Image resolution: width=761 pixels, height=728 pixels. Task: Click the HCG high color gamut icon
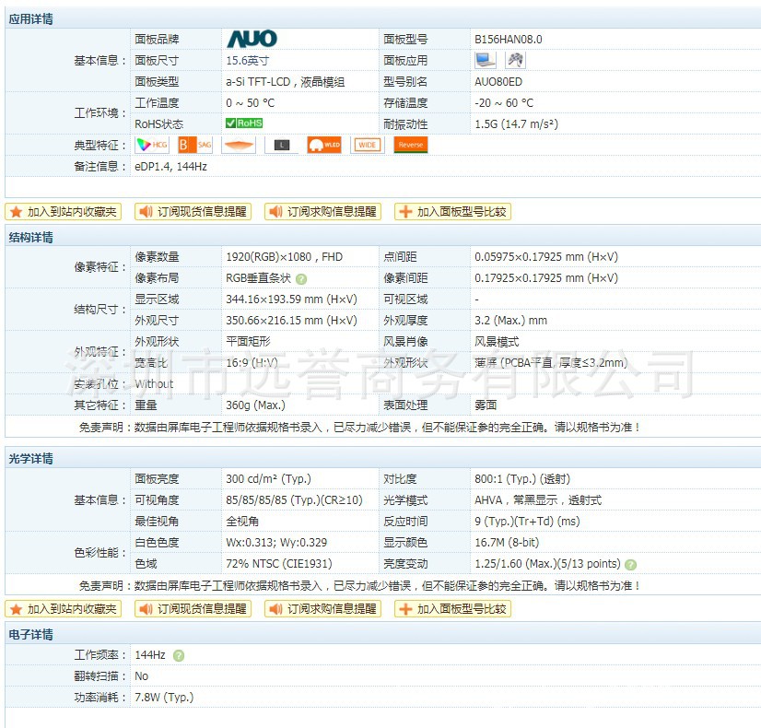(x=152, y=145)
